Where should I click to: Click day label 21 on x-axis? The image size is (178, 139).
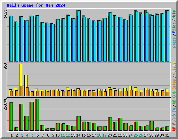click(x=115, y=135)
